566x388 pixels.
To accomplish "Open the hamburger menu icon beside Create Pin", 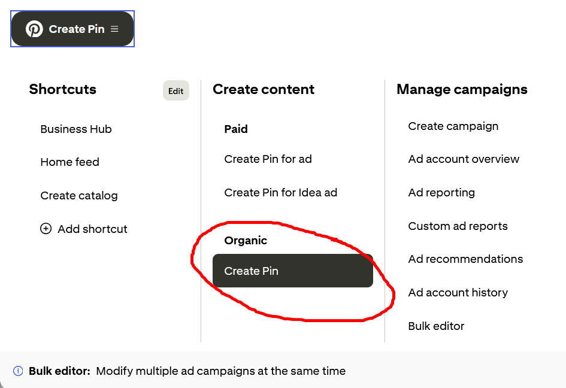I will tap(115, 29).
